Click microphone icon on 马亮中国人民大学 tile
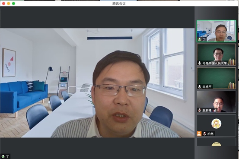The width and height of the screenshot is (239, 159). point(199,63)
